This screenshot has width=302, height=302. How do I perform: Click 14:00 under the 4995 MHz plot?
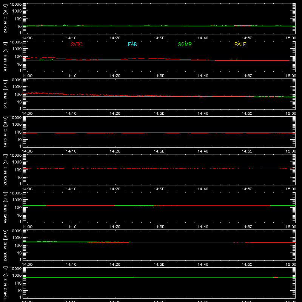pyautogui.click(x=27, y=227)
